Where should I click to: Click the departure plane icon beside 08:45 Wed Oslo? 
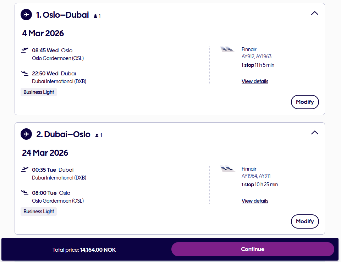tap(25, 49)
